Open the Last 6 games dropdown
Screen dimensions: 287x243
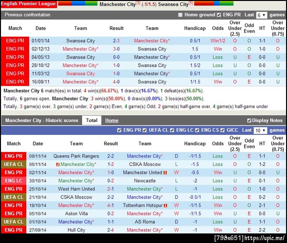(262, 15)
